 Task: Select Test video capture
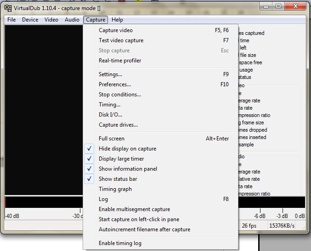click(x=161, y=40)
